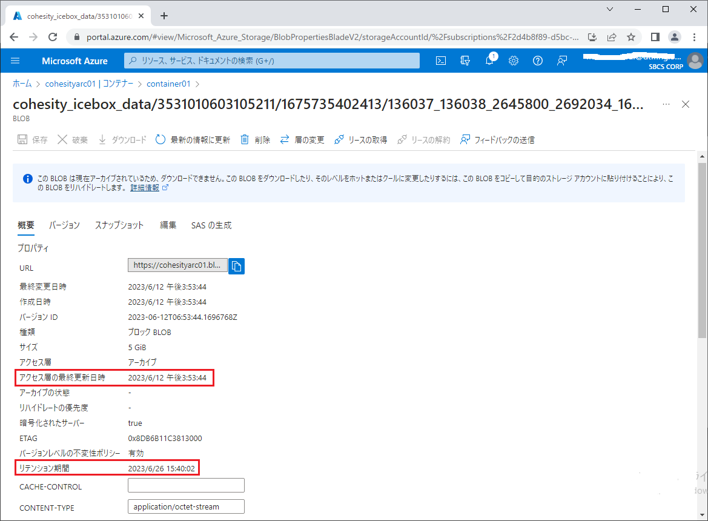Click the 保存 toolbar button
The height and width of the screenshot is (521, 708).
33,139
